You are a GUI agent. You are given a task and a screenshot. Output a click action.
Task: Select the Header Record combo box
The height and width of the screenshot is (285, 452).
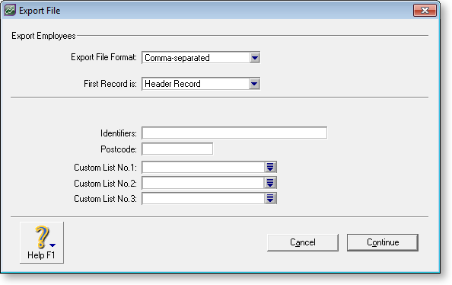(x=201, y=84)
